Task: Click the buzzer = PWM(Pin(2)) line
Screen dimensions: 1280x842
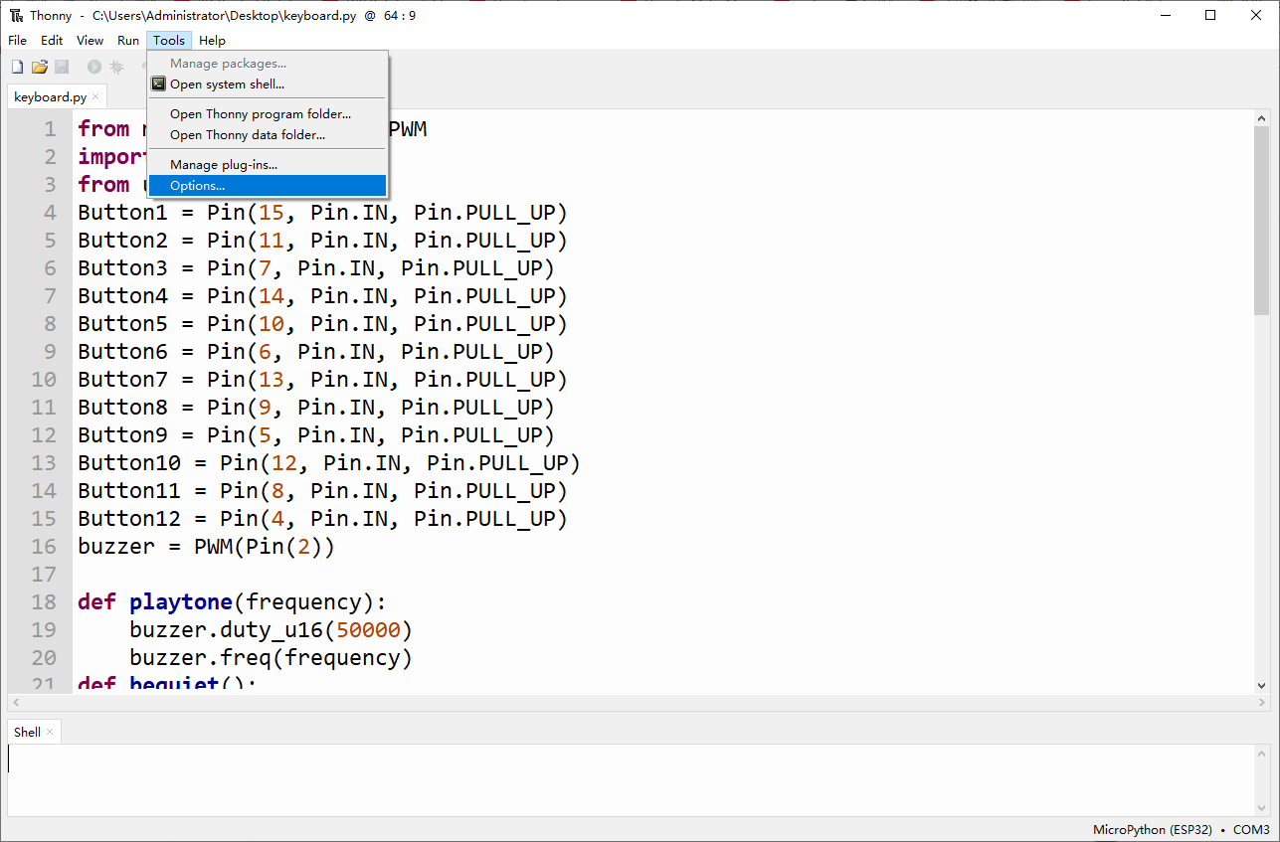Action: coord(206,547)
